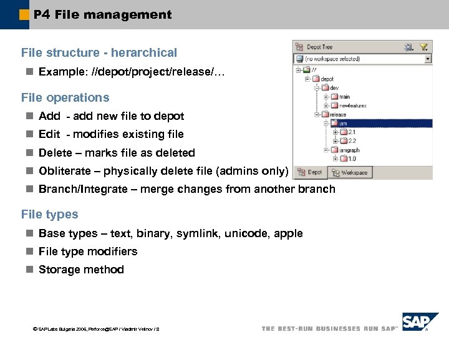This screenshot has height=337, width=449.
Task: Select the dev folder icon
Action: (326, 87)
